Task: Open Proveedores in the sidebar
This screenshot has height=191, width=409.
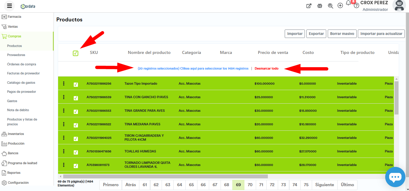Action: coord(16,55)
